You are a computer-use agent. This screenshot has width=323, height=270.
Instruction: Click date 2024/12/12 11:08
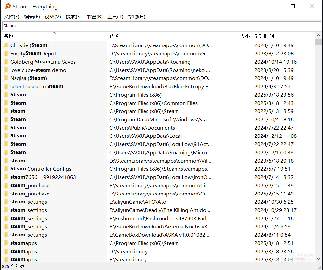(275, 136)
